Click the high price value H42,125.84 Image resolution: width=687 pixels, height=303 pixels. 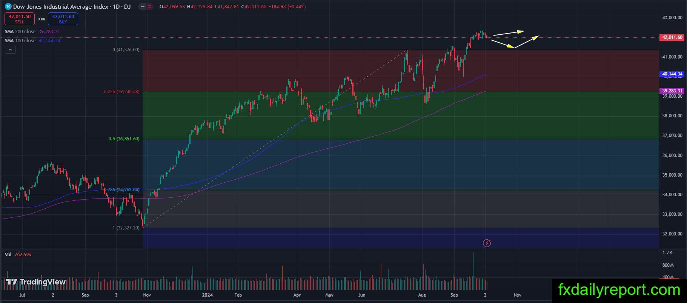click(200, 7)
